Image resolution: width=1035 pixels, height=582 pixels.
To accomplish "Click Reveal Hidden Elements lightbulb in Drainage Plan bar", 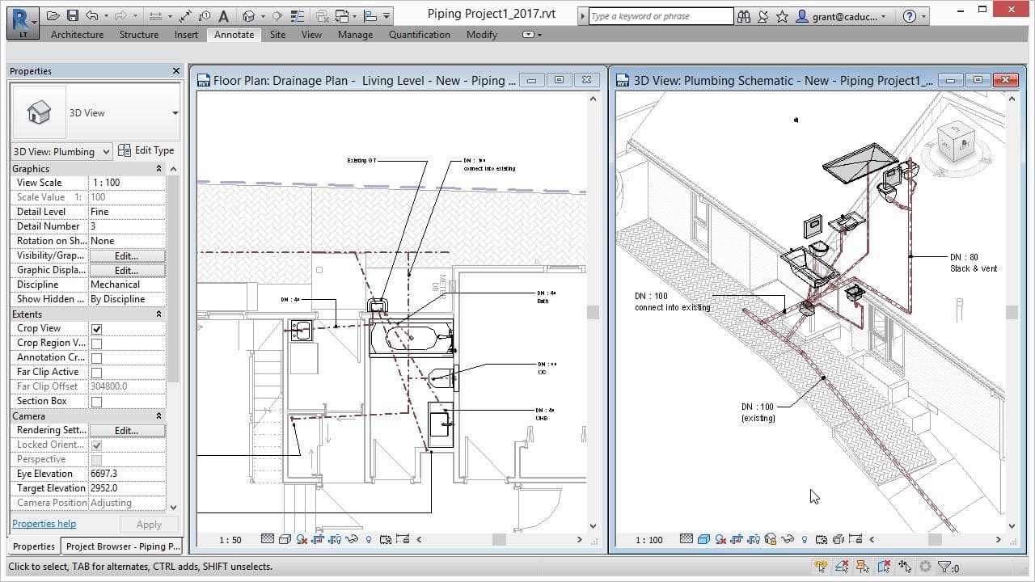I will click(368, 539).
